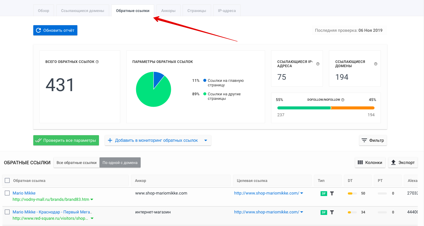Screen dimensions: 424x226
Task: Click the total backlinks number 431
Action: [x=60, y=85]
